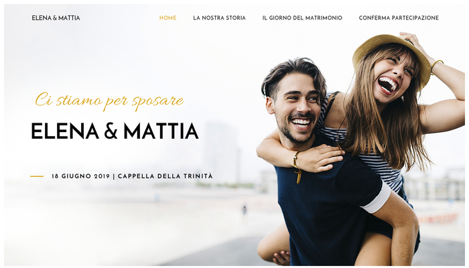Go to La Nostra Storia page
Image resolution: width=469 pixels, height=268 pixels.
[219, 18]
